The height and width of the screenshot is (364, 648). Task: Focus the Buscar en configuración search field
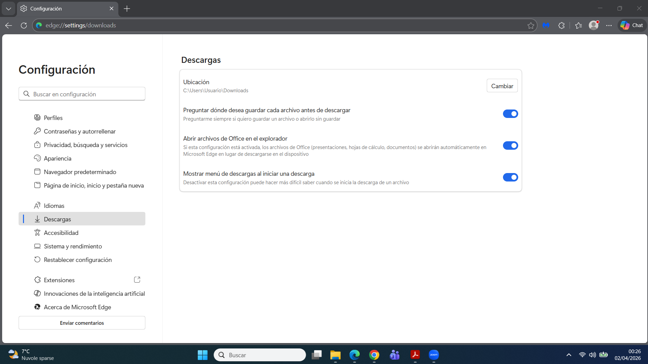coord(82,94)
